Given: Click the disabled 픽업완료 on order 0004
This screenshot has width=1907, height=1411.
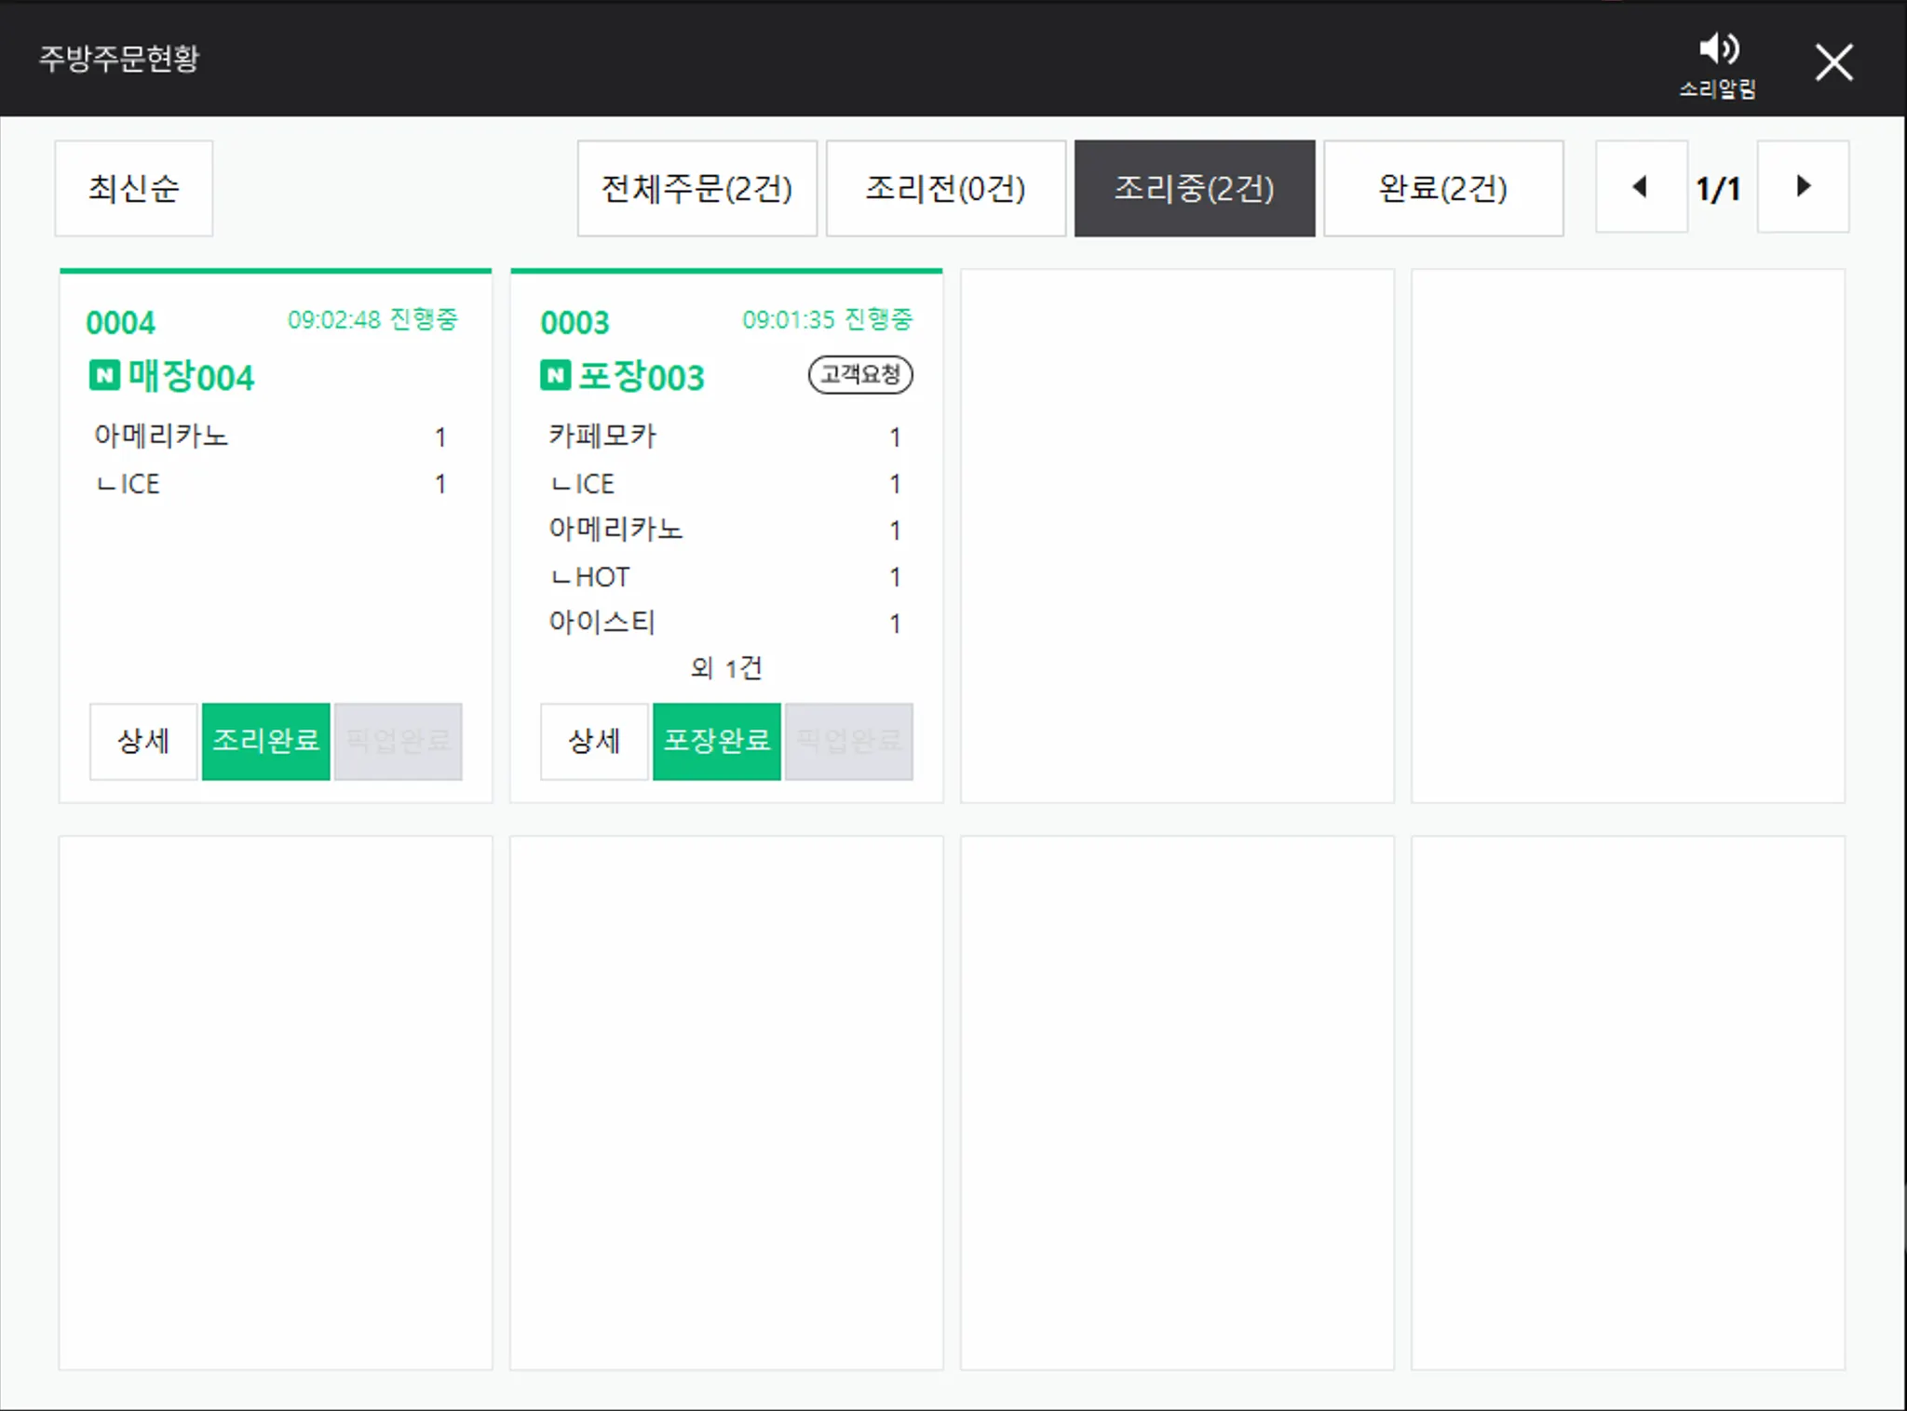Looking at the screenshot, I should (398, 741).
